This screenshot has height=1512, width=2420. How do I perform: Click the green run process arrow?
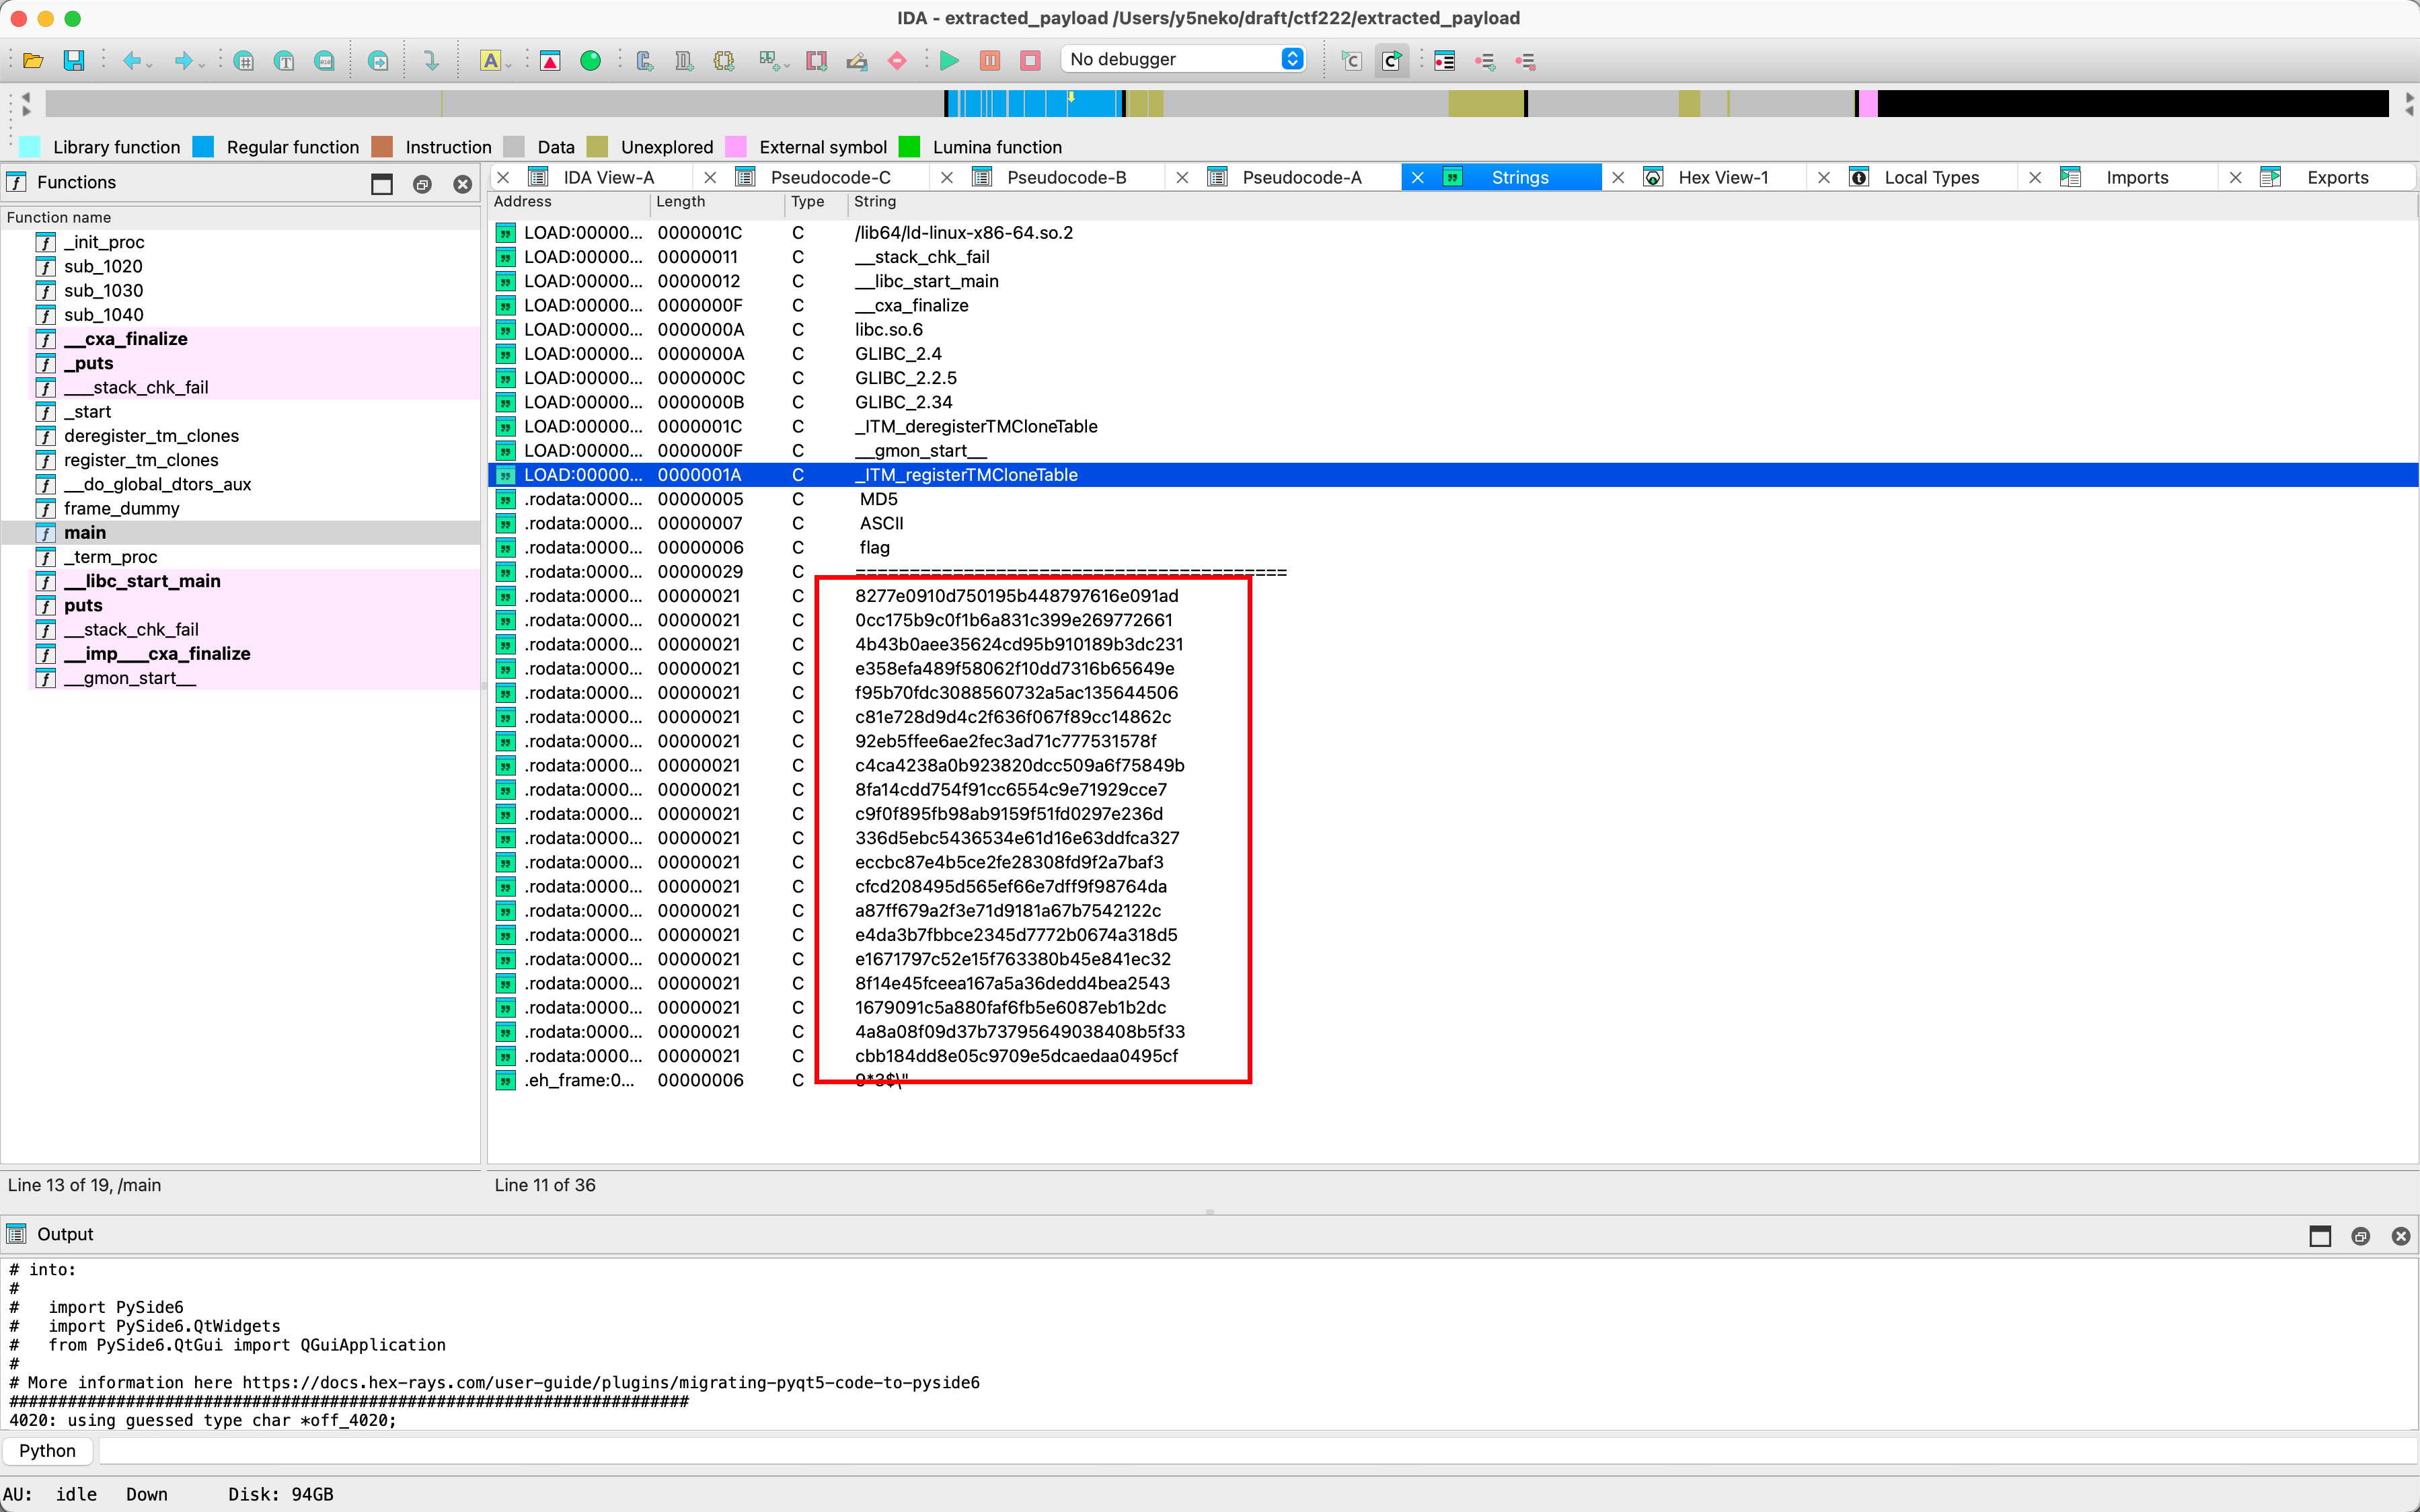coord(949,60)
